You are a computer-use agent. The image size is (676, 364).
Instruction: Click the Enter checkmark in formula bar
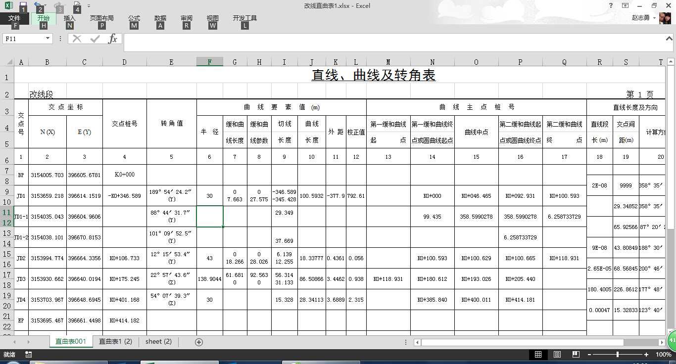[x=95, y=39]
